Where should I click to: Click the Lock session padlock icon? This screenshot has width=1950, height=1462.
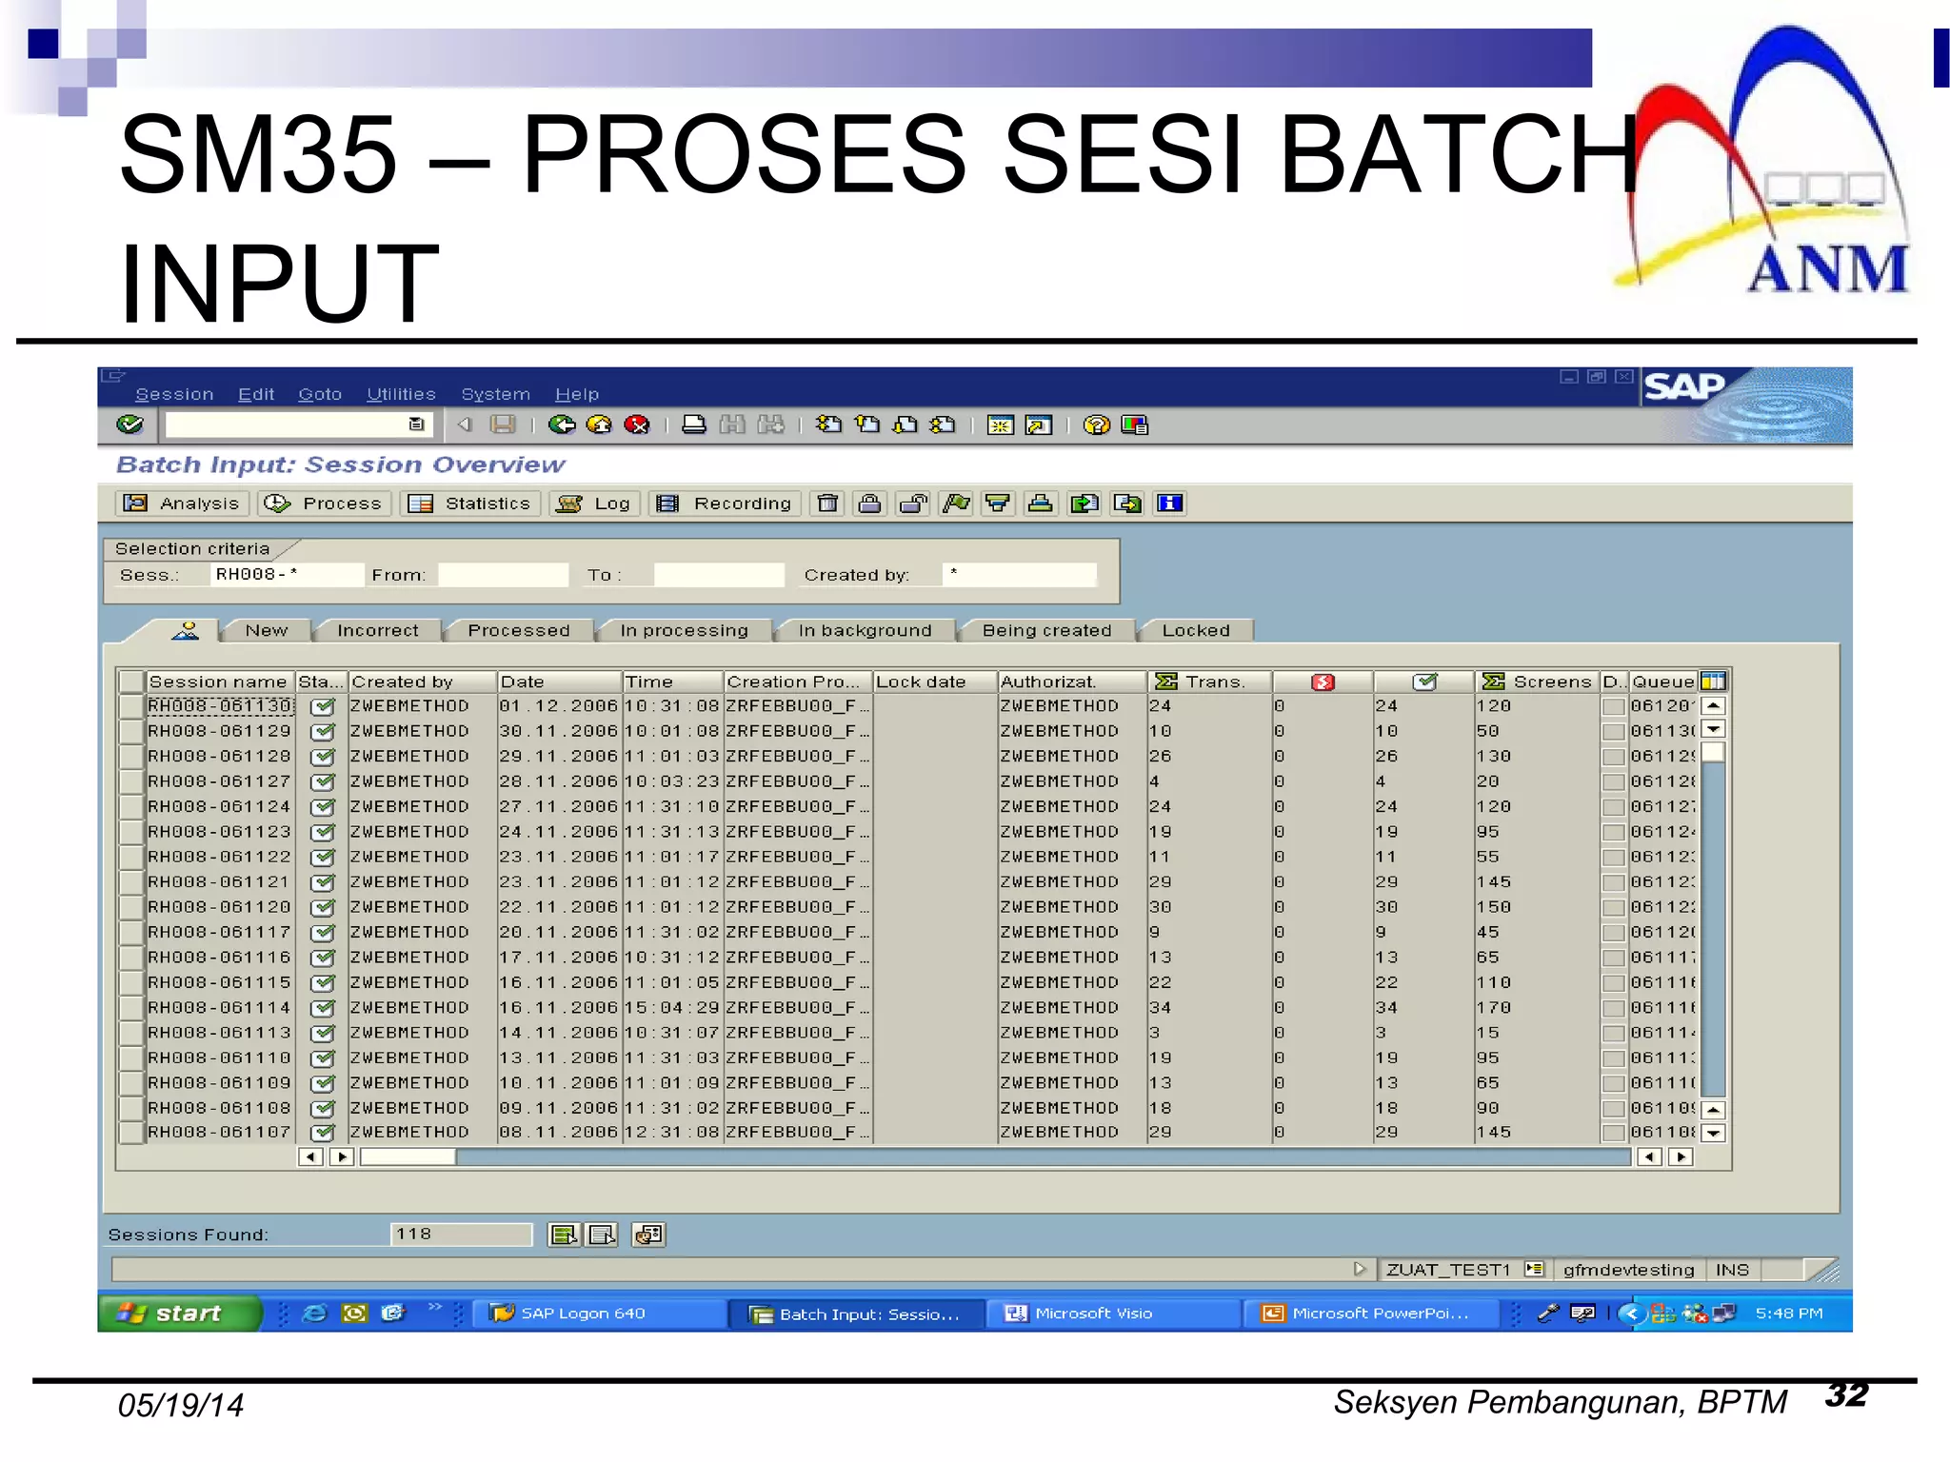tap(869, 504)
